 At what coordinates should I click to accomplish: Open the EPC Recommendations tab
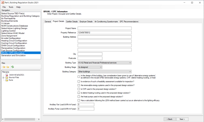(x=129, y=22)
